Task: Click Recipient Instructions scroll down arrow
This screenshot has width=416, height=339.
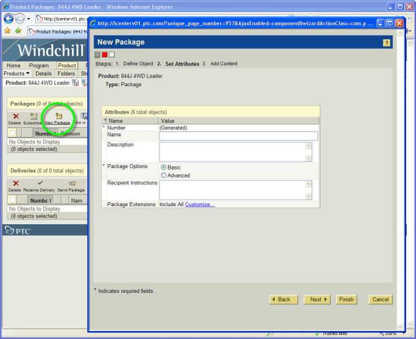Action: (308, 196)
